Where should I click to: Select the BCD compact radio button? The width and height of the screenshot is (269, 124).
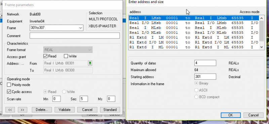196,97
